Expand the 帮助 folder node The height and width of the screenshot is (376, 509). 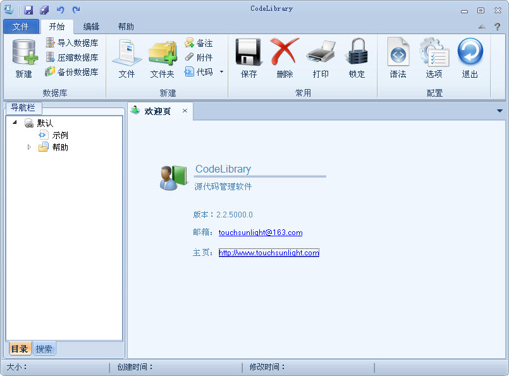pos(29,147)
